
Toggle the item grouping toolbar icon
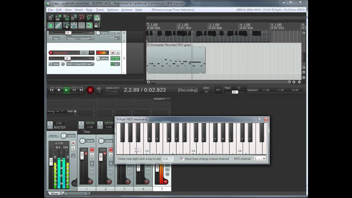click(x=59, y=25)
